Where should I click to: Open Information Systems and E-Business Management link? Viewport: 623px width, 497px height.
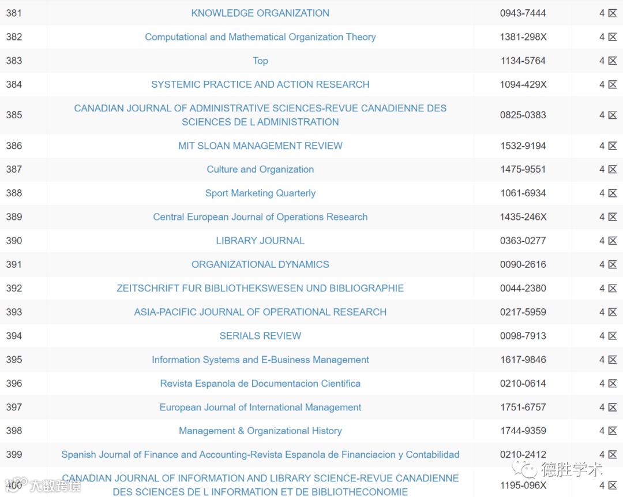pos(260,360)
